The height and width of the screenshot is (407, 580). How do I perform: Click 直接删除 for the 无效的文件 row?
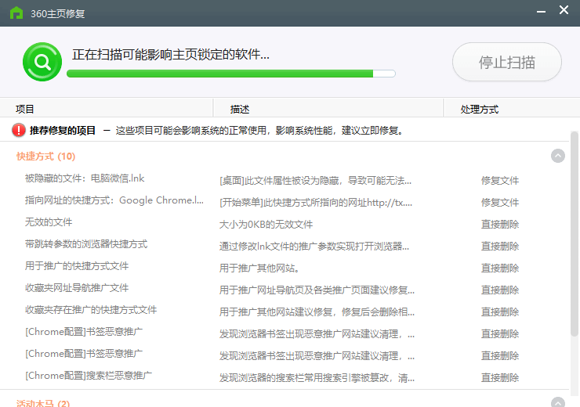pyautogui.click(x=500, y=224)
